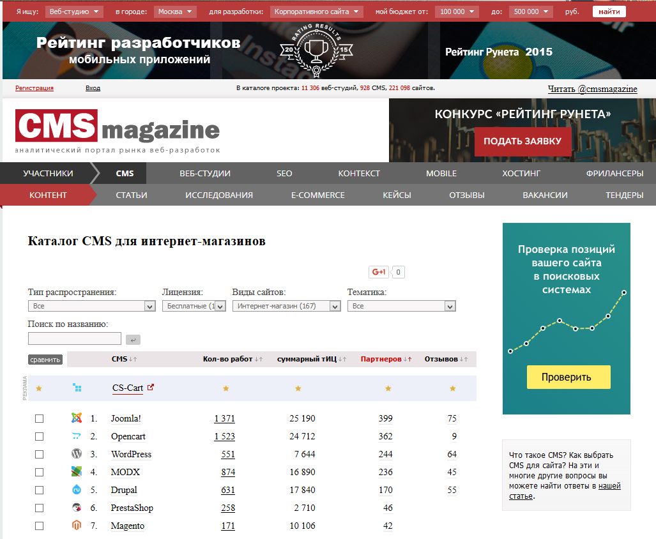Open the Веб-студию search dropdown
The height and width of the screenshot is (539, 656).
pyautogui.click(x=73, y=11)
